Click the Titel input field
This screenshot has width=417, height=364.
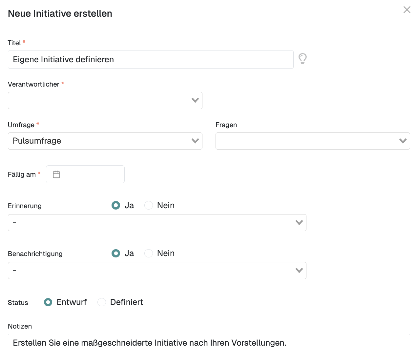click(x=150, y=60)
